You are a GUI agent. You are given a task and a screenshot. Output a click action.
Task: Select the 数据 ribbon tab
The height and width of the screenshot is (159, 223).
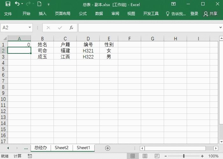[x=99, y=14]
